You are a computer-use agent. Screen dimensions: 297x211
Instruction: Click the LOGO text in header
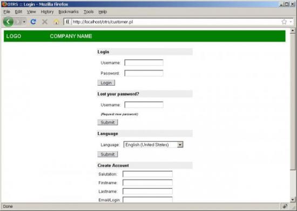[13, 36]
